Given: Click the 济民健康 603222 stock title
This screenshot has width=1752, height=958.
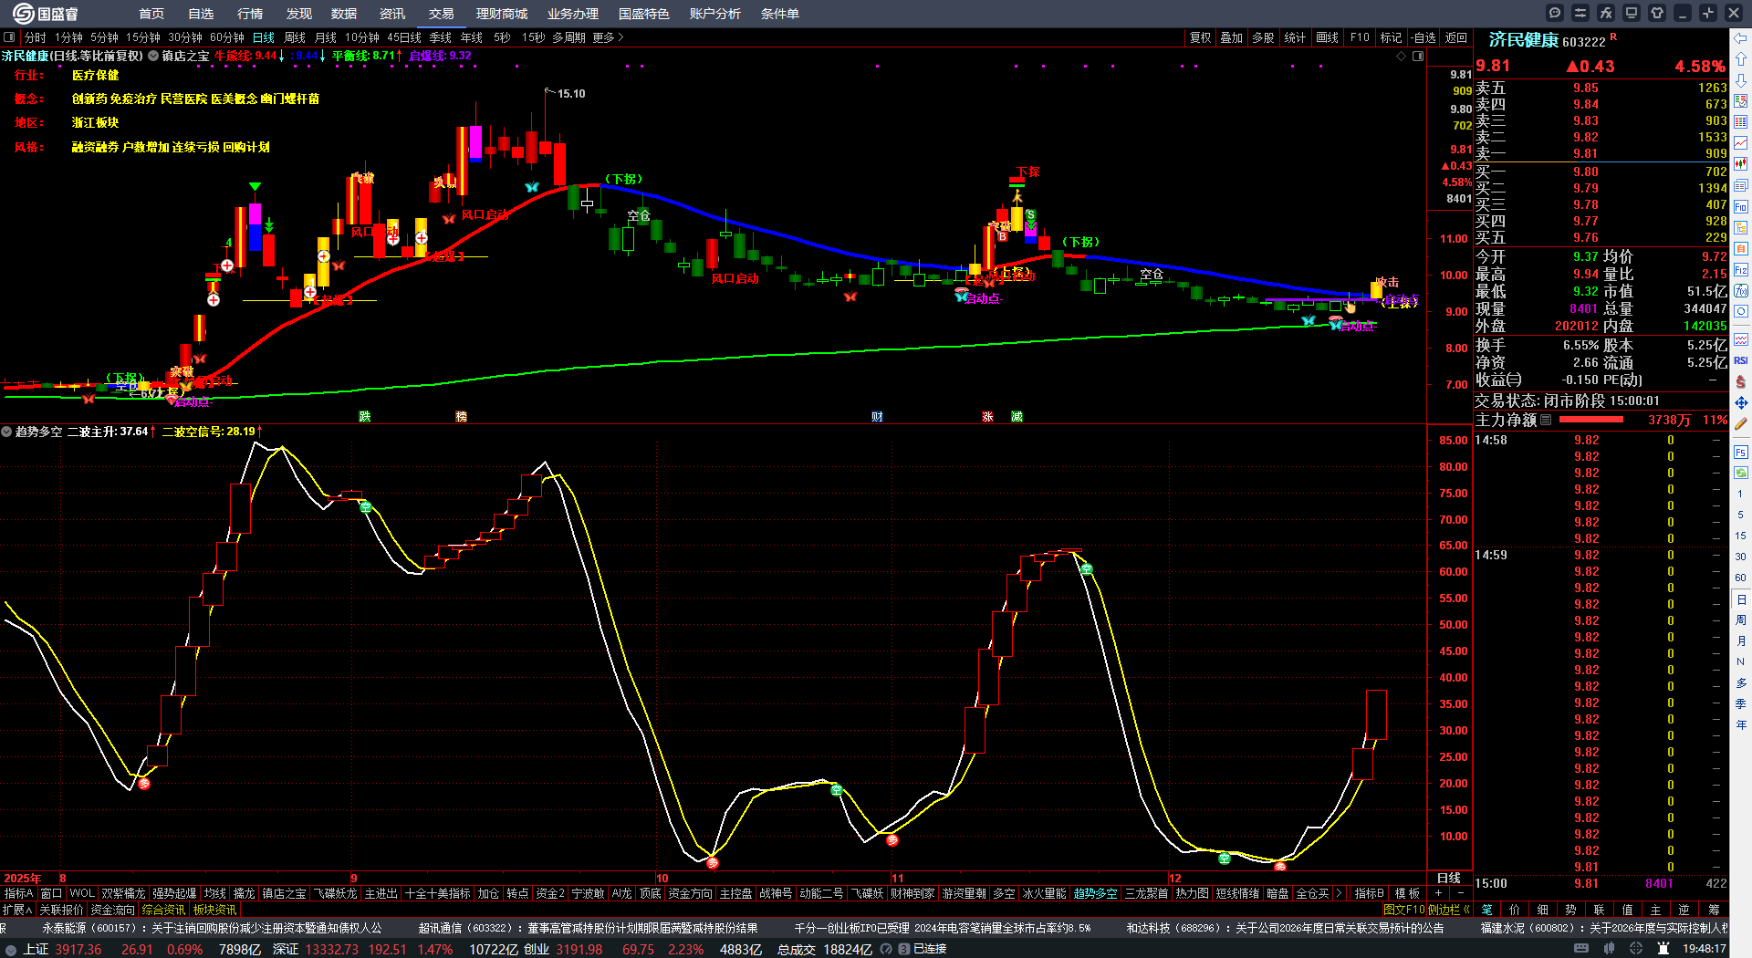Looking at the screenshot, I should (1547, 40).
